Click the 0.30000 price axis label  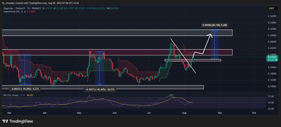tap(272, 36)
